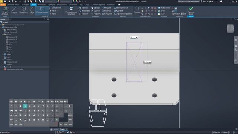Open the Create (Создать) panel dropdown
The image size is (238, 134).
44,16
